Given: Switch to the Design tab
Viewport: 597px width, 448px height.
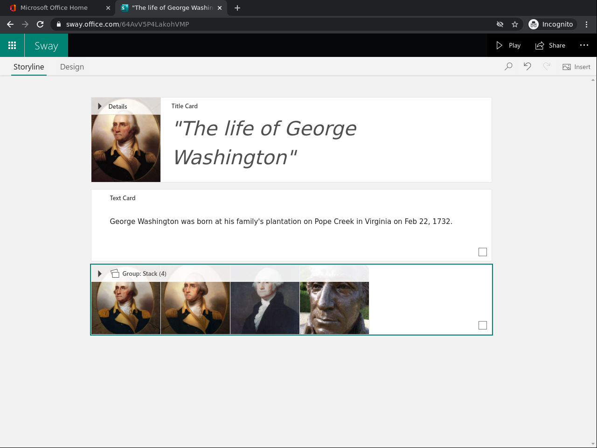Looking at the screenshot, I should click(x=72, y=67).
